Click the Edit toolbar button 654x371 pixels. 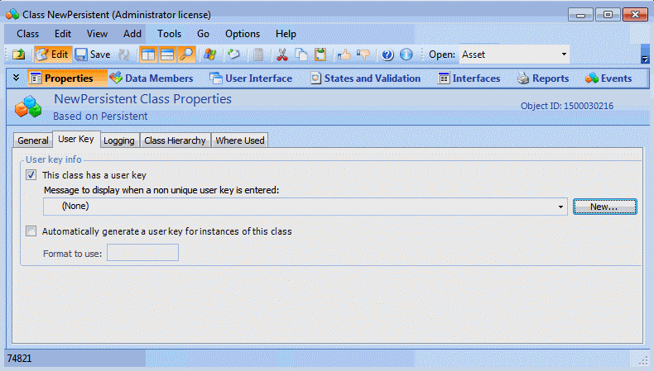(52, 55)
